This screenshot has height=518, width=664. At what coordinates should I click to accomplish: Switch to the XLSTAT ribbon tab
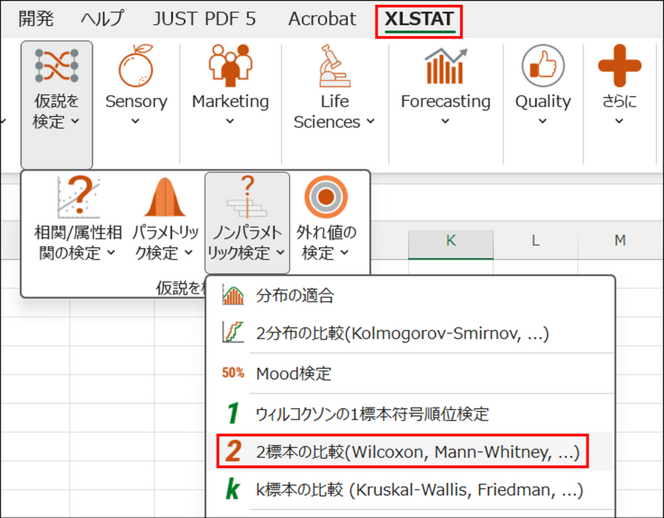click(x=418, y=19)
